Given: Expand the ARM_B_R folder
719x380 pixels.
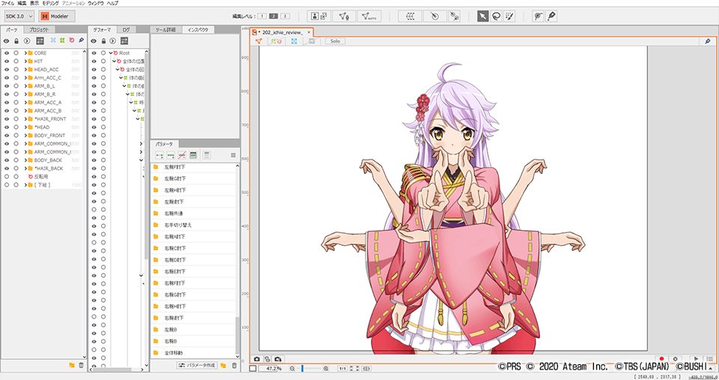Looking at the screenshot, I should pos(25,94).
